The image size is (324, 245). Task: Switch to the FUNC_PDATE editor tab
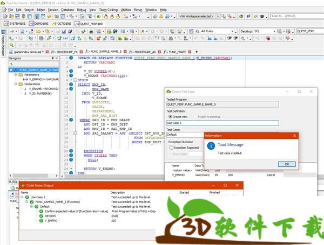[175, 52]
